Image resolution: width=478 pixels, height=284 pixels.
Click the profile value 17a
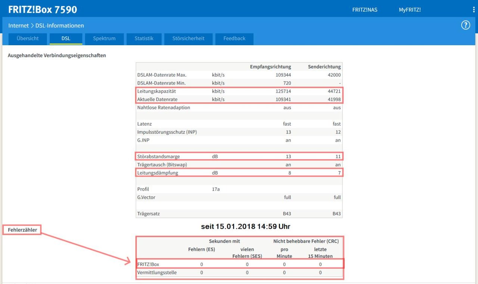[216, 189]
